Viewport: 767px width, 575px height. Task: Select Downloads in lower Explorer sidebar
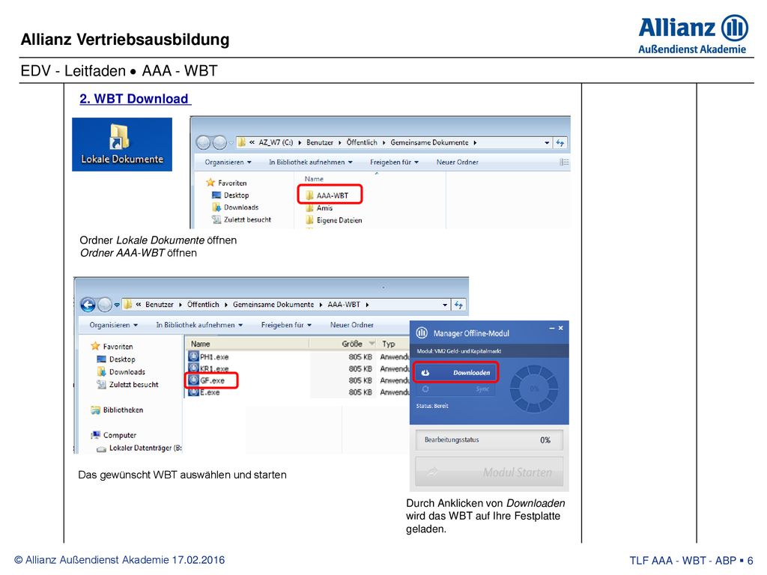pos(121,371)
